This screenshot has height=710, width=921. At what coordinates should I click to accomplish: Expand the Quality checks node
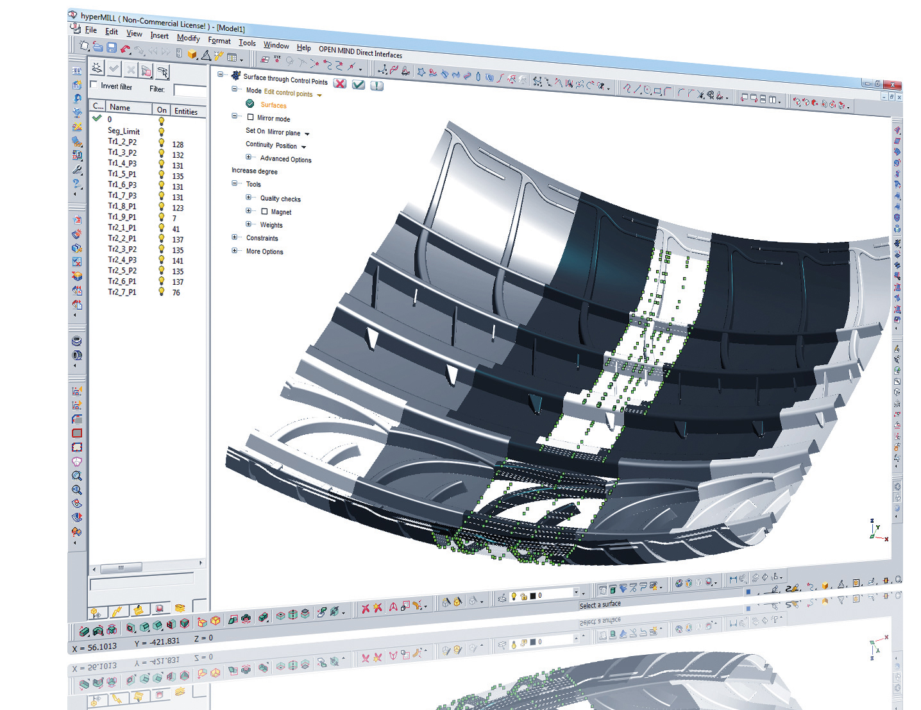[x=249, y=198]
